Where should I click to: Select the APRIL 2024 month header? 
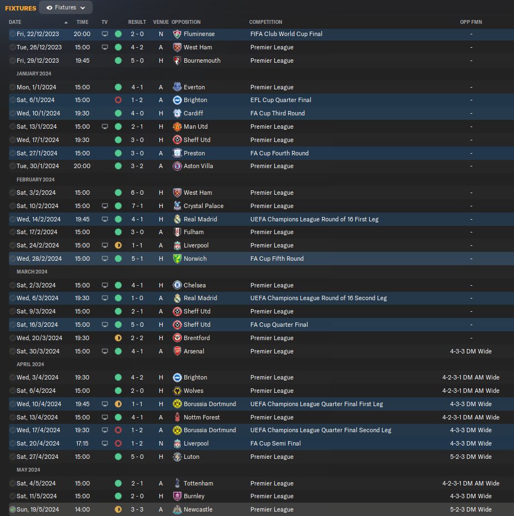(31, 365)
